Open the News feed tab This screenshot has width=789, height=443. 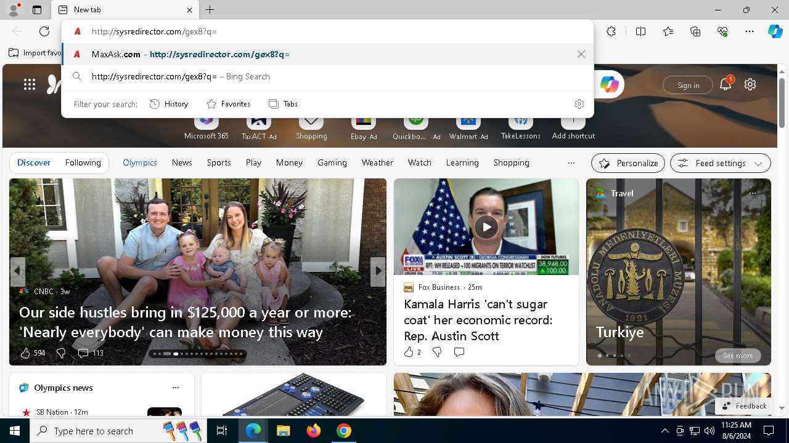tap(182, 162)
